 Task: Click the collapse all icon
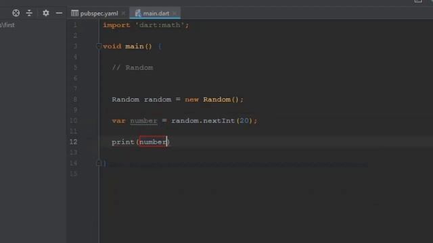tap(29, 13)
